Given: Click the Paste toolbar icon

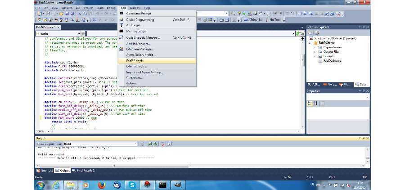Looking at the screenshot, I should pyautogui.click(x=90, y=14).
